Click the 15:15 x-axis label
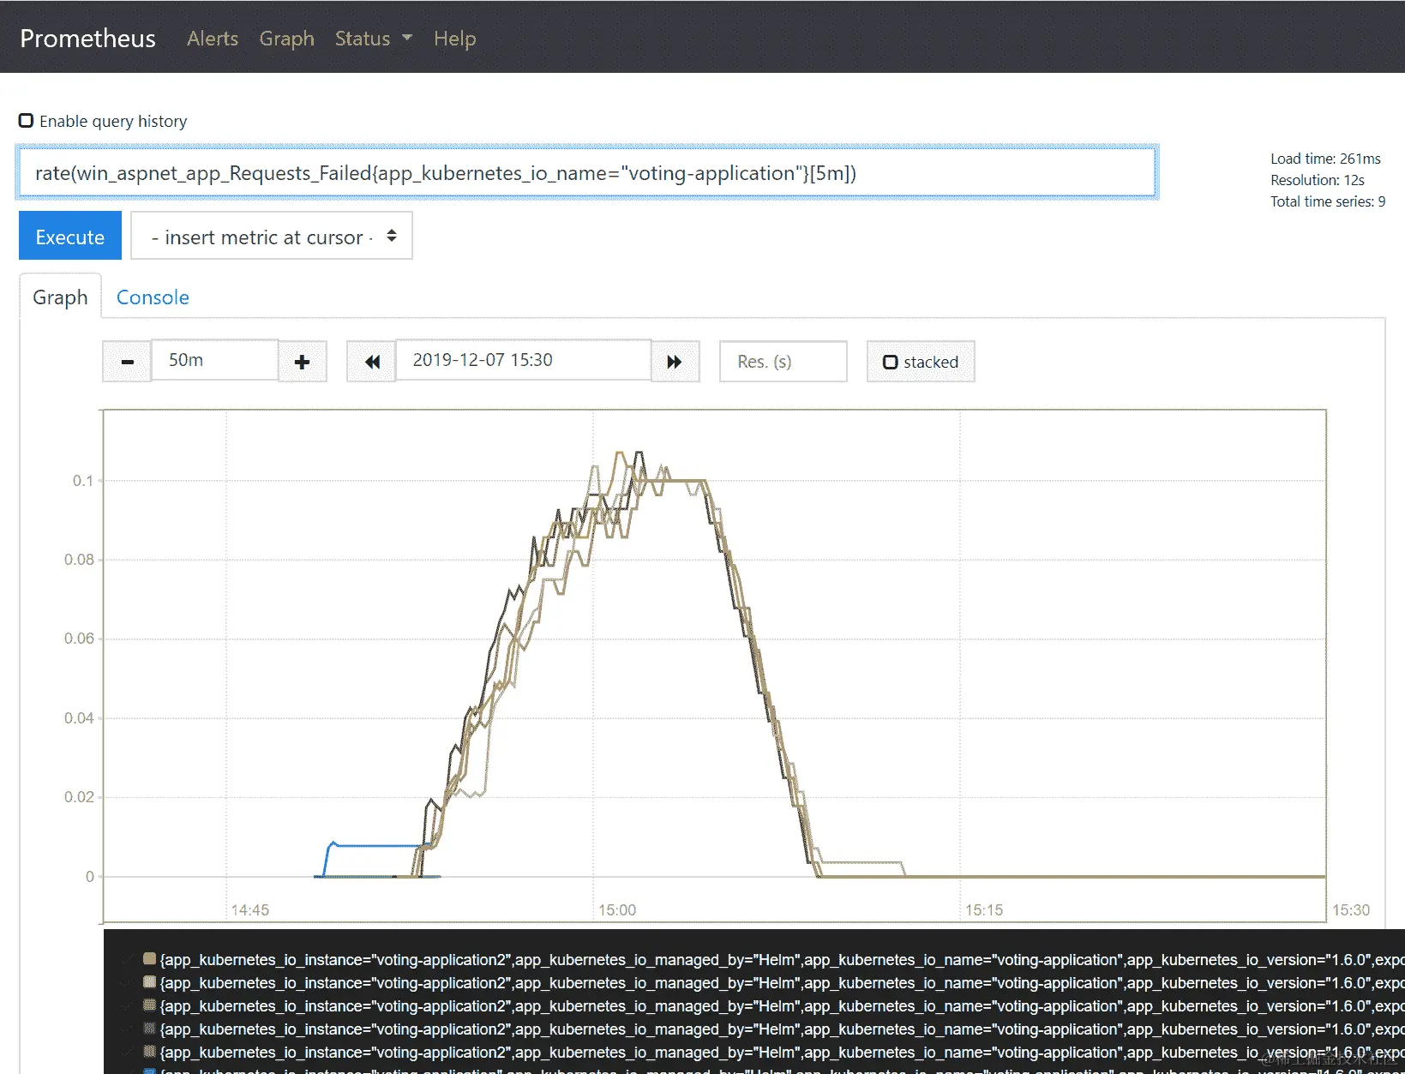Screen dimensions: 1405x1074 click(984, 910)
